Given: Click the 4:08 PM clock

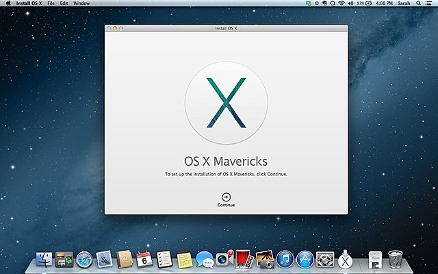Looking at the screenshot, I should point(385,3).
